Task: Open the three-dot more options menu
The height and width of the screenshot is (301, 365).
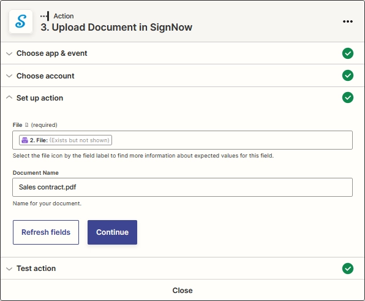Action: pyautogui.click(x=348, y=21)
